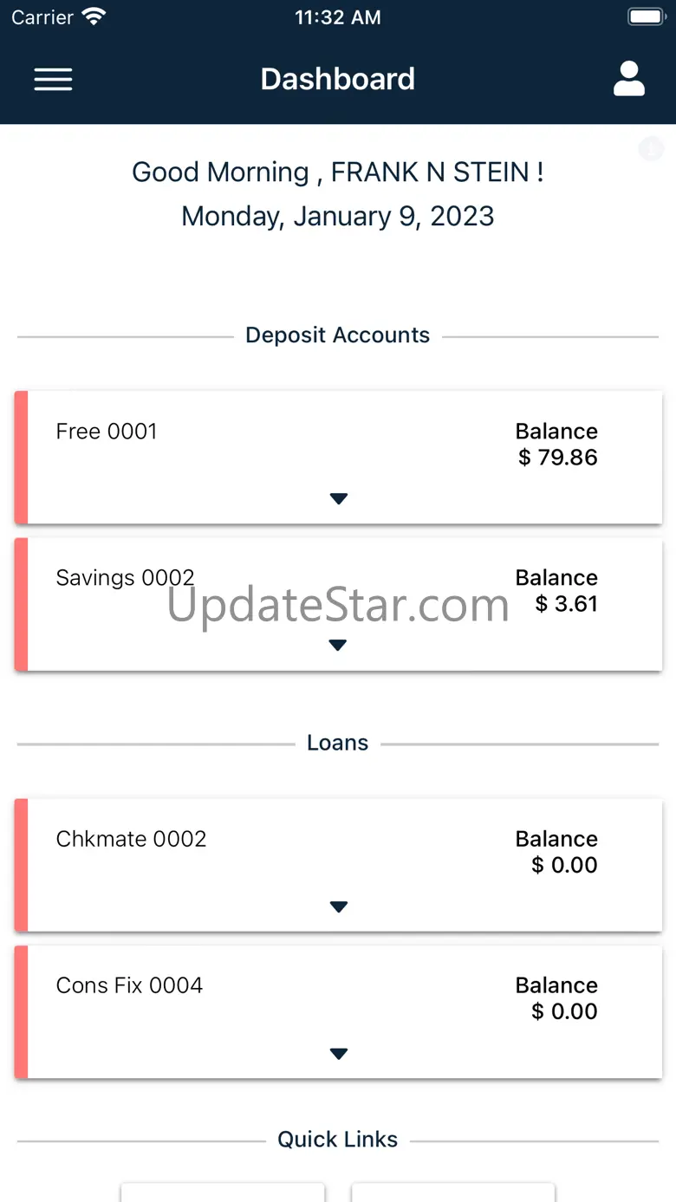Tap the Quick Links section heading
Viewport: 676px width, 1202px height.
click(x=337, y=1140)
